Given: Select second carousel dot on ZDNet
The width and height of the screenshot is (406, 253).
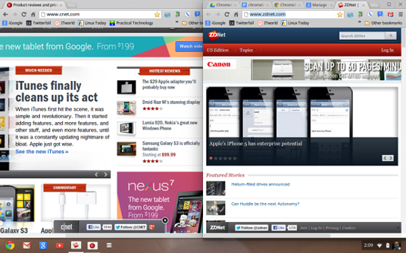Looking at the screenshot, I should click(216, 158).
